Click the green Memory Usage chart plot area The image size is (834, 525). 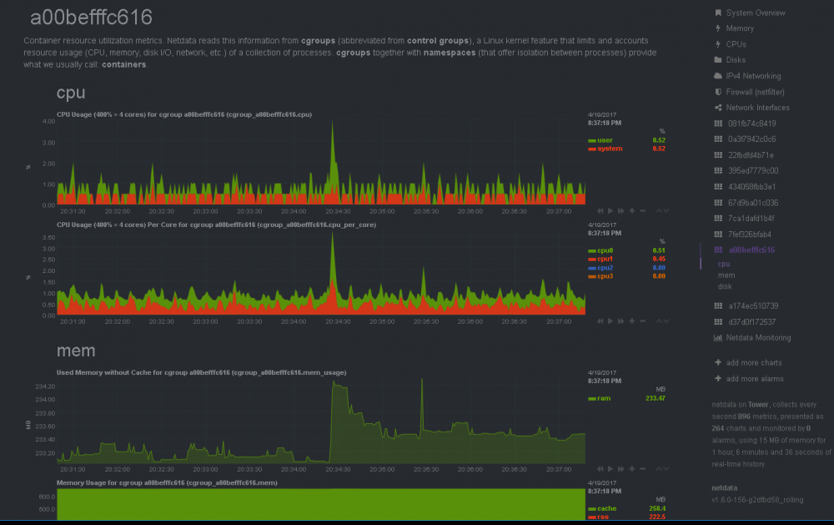321,504
